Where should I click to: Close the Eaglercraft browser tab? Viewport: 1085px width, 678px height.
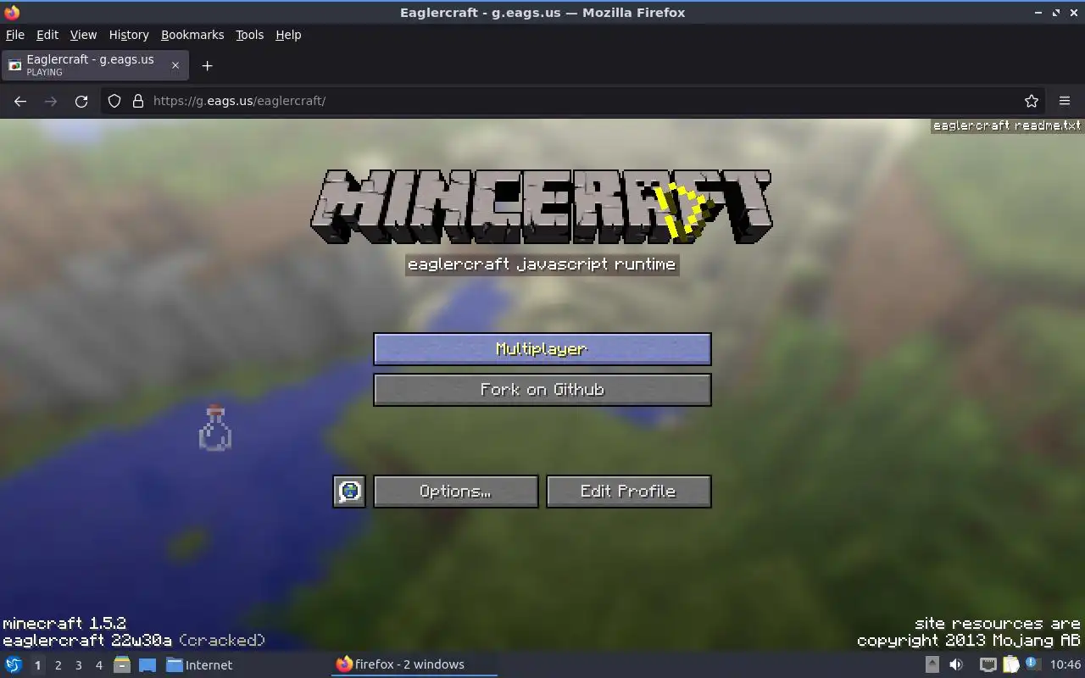pos(175,65)
